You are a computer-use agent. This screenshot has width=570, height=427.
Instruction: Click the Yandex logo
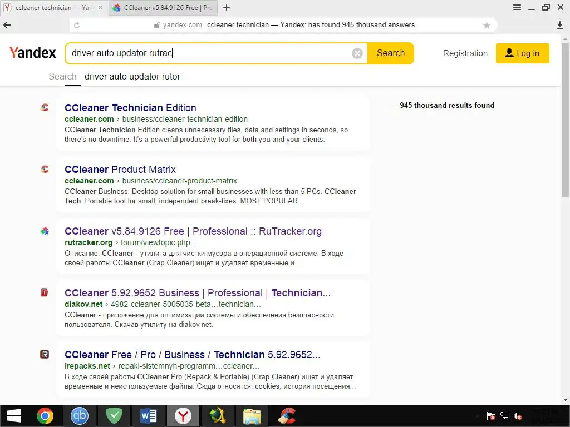click(33, 53)
